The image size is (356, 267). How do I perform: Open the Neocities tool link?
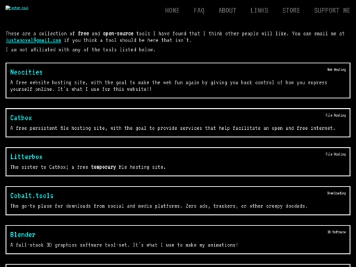coord(26,73)
